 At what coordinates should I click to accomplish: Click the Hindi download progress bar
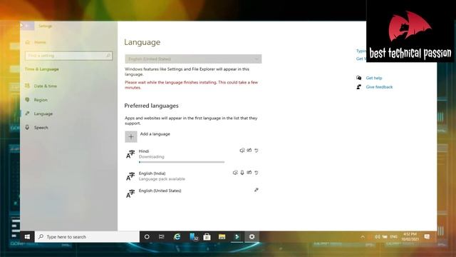(182, 162)
